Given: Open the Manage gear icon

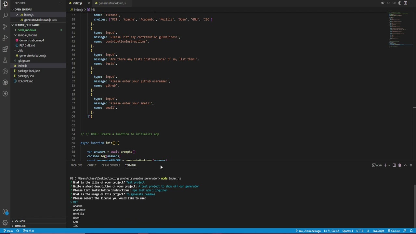Looking at the screenshot, I should pyautogui.click(x=5, y=223).
